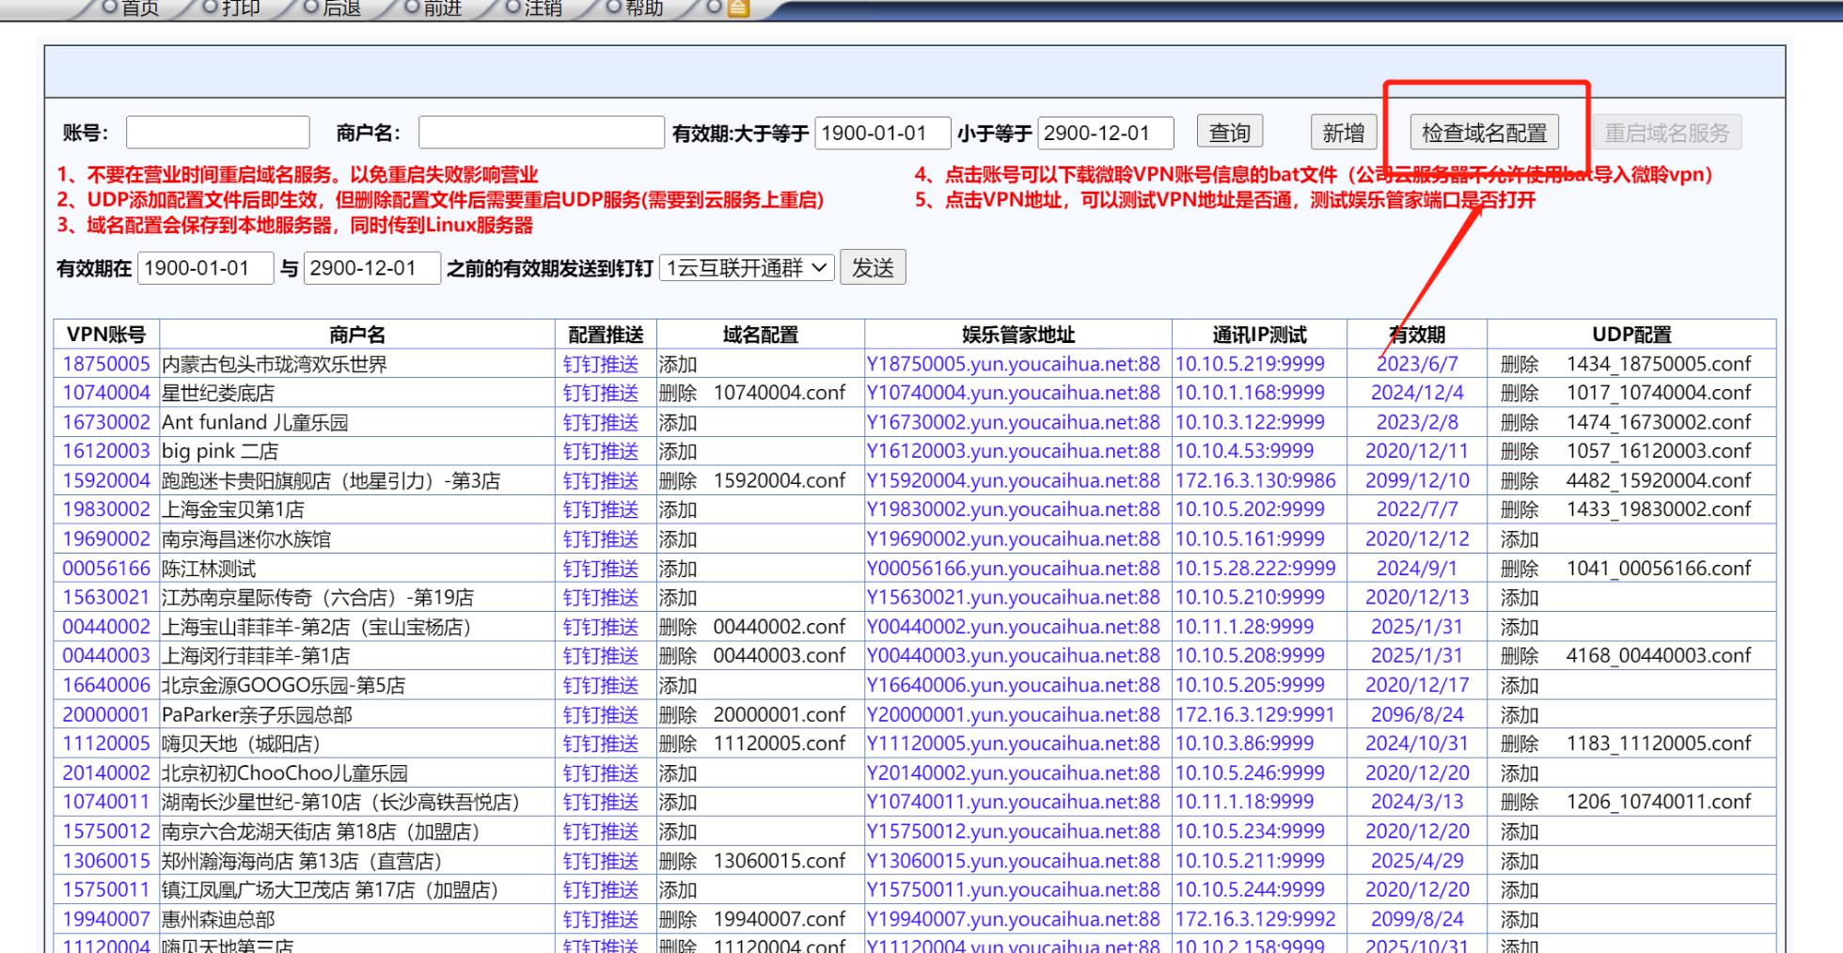This screenshot has width=1843, height=953.
Task: Click 添加 domain config for 18750005 row
Action: coord(678,364)
